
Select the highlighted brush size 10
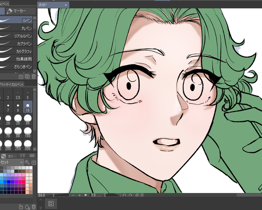(28, 107)
